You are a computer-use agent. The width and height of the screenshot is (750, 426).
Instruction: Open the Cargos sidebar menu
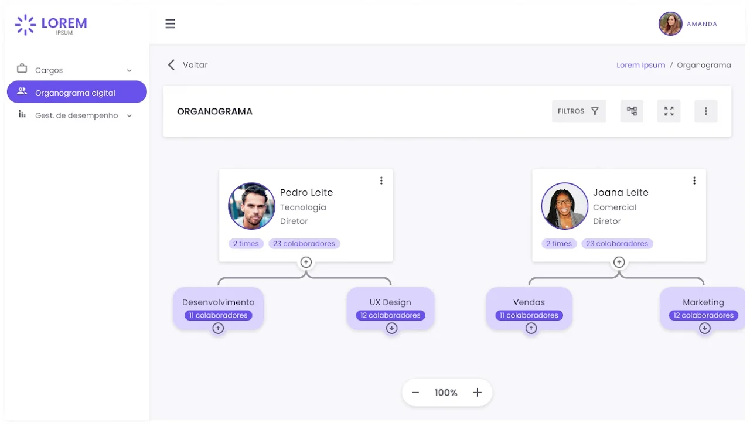(77, 70)
